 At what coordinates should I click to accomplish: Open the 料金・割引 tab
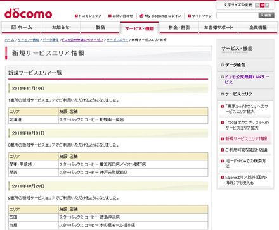[x=179, y=27]
